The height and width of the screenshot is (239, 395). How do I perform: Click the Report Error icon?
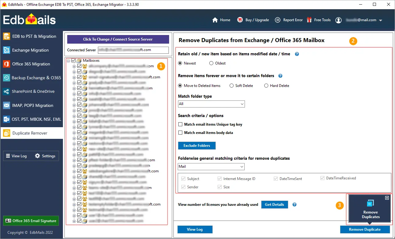(277, 20)
